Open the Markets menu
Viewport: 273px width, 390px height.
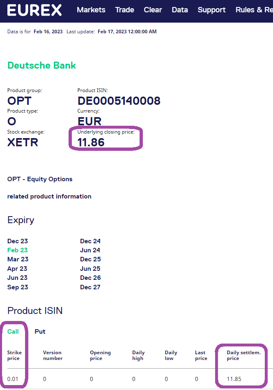coord(91,10)
